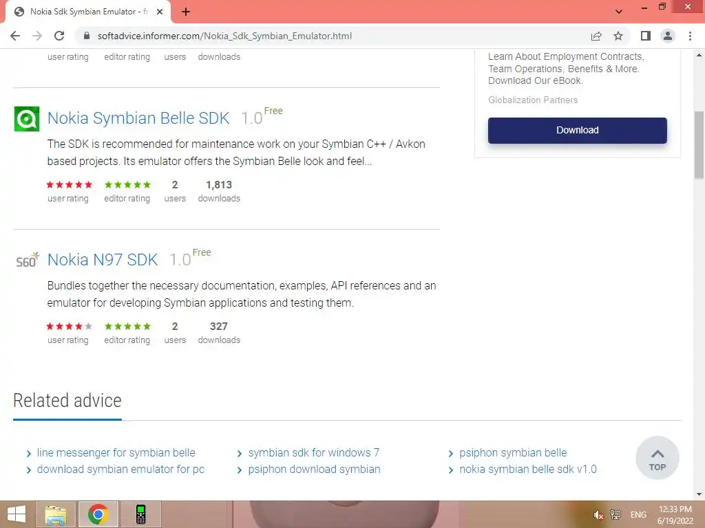
Task: Open the taskbar clock and date
Action: point(675,515)
